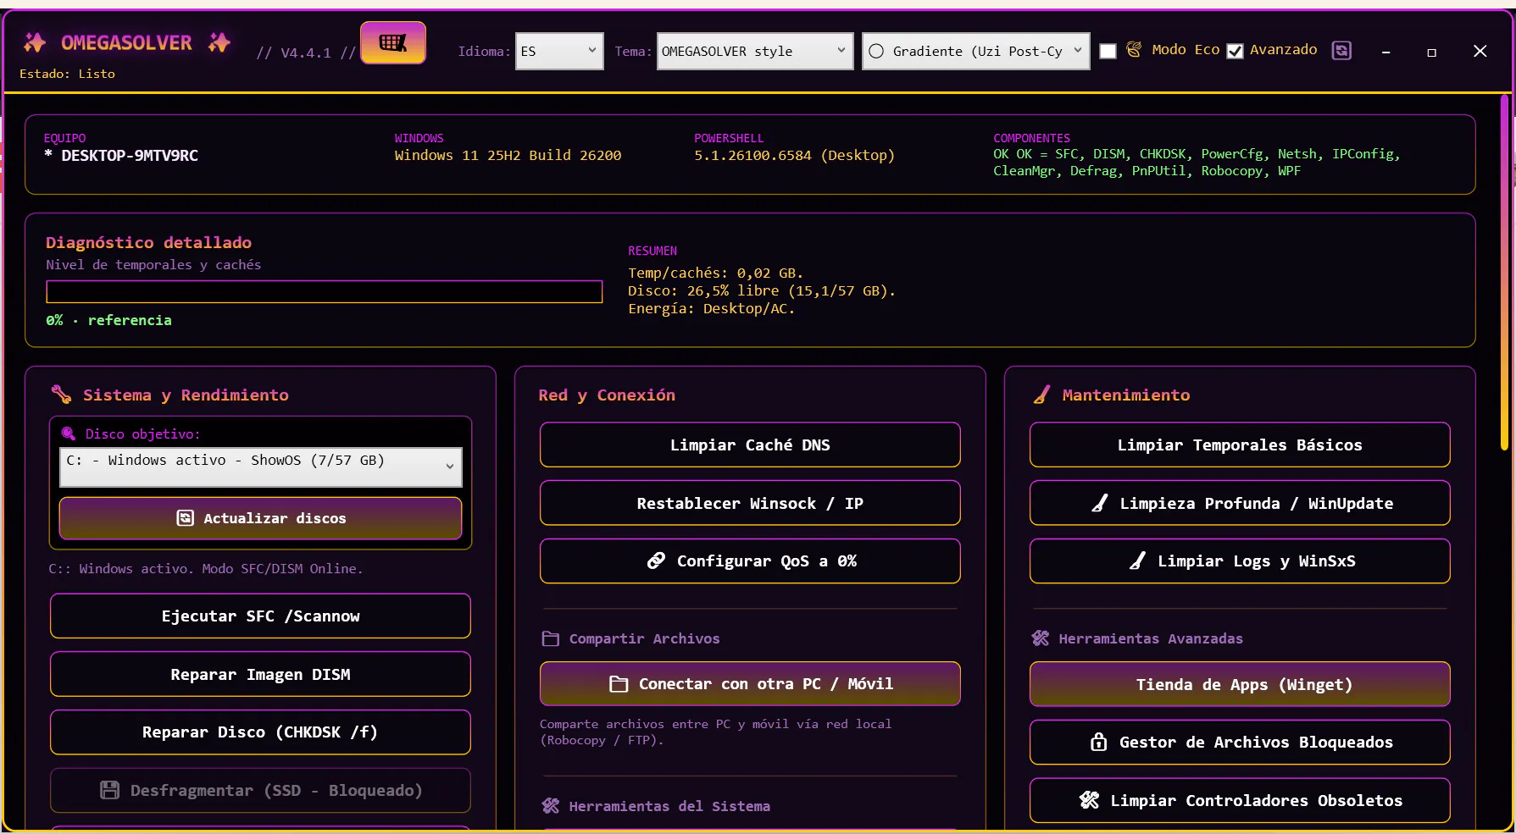Uncheck the Avanzado checkbox

(x=1235, y=52)
